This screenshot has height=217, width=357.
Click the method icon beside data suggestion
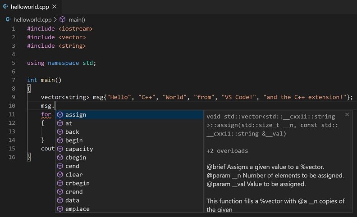click(x=60, y=200)
